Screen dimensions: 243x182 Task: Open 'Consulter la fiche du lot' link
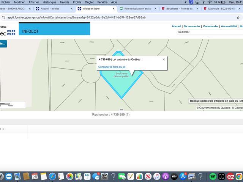click(112, 67)
